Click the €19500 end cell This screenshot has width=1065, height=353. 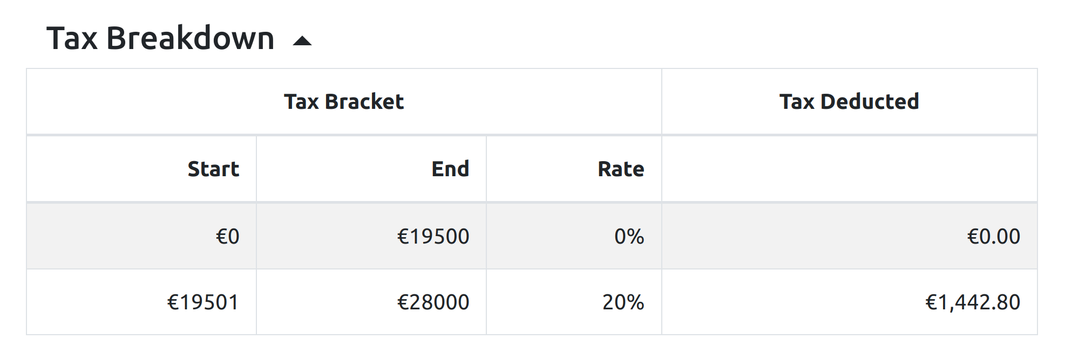[433, 237]
